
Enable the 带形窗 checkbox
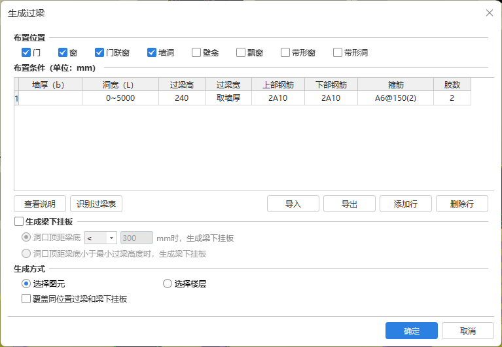coord(285,52)
